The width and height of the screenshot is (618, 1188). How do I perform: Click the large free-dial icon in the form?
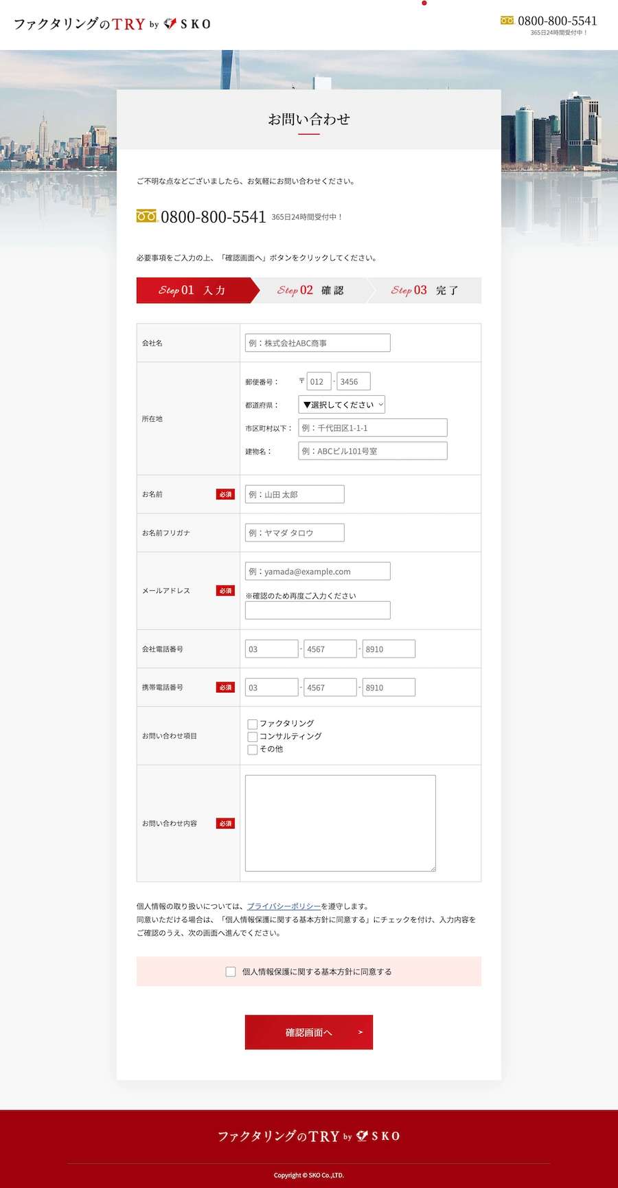(x=146, y=216)
